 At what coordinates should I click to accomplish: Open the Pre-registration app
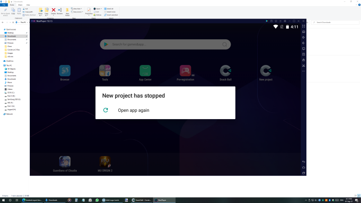point(185,73)
